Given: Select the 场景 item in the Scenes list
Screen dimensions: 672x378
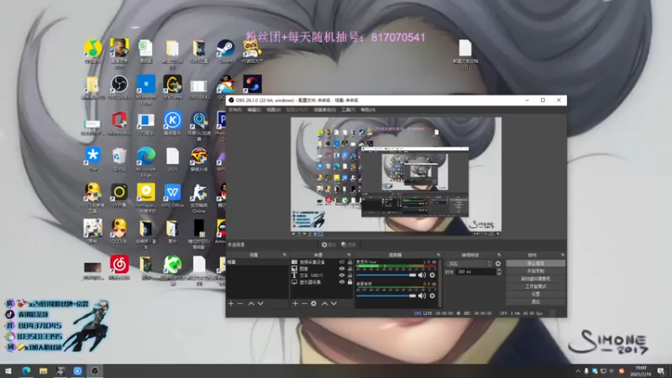Looking at the screenshot, I should (258, 262).
